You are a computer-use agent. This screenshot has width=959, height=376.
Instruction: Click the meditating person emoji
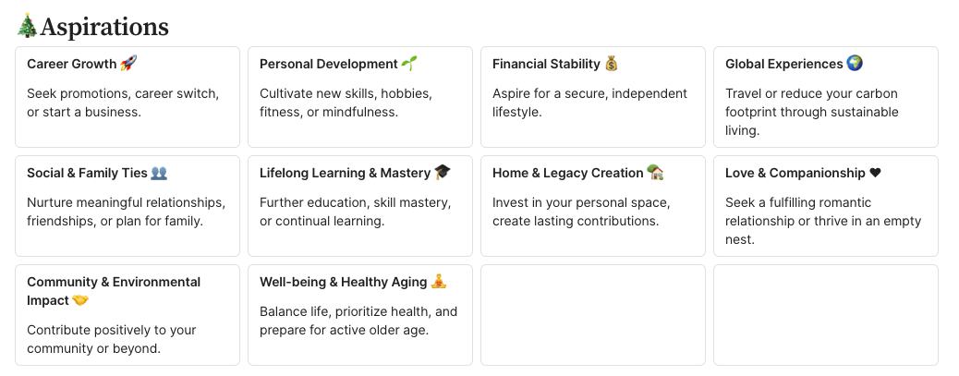(439, 282)
